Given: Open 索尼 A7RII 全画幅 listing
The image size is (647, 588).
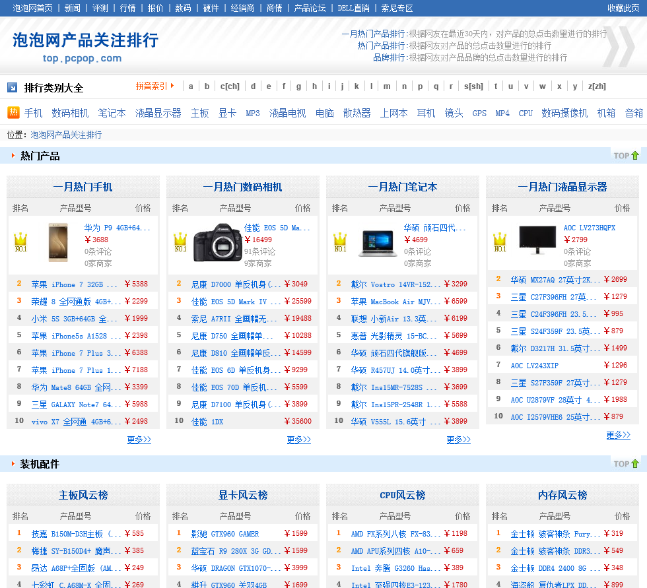Looking at the screenshot, I should [x=234, y=319].
